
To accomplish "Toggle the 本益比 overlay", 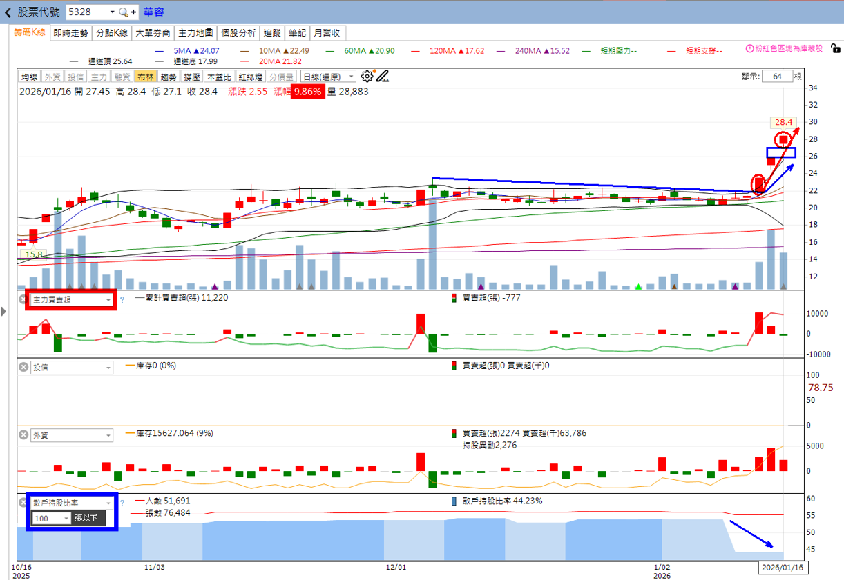I will [220, 77].
